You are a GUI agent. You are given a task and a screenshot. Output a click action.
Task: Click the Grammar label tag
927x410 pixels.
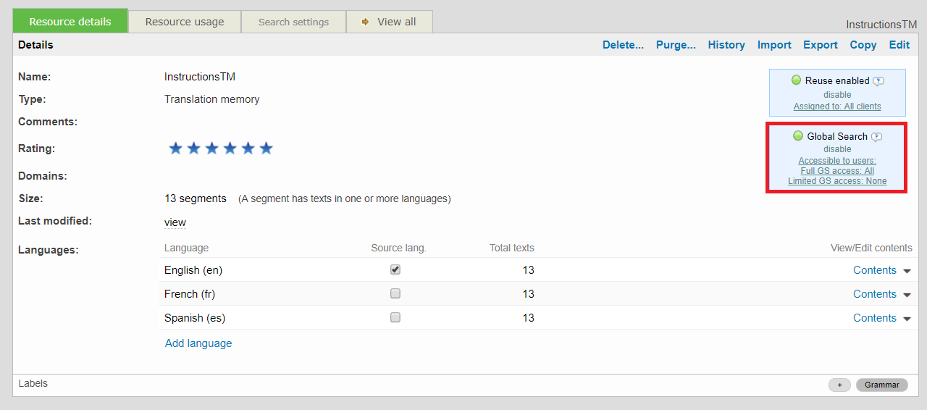pos(881,385)
